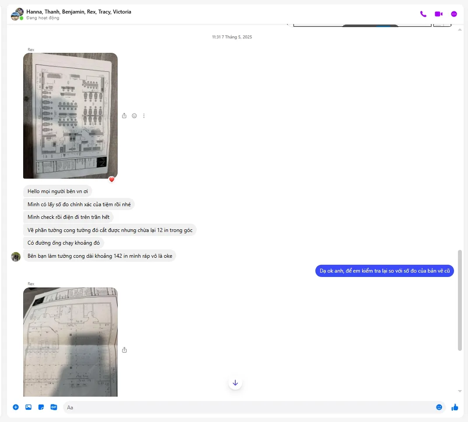This screenshot has width=468, height=422.
Task: React to the first floor plan image
Action: point(134,116)
